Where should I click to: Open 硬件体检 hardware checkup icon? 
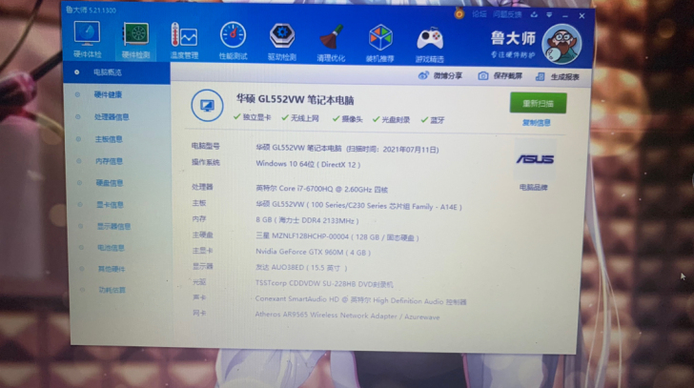coord(87,38)
